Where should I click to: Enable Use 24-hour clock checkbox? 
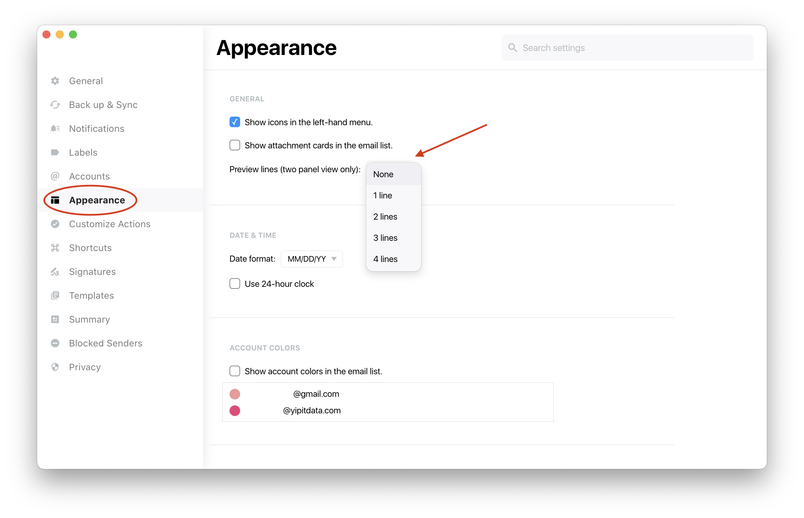click(x=235, y=284)
